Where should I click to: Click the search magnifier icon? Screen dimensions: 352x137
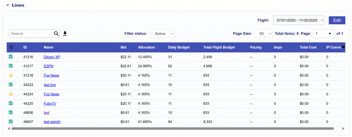56,34
